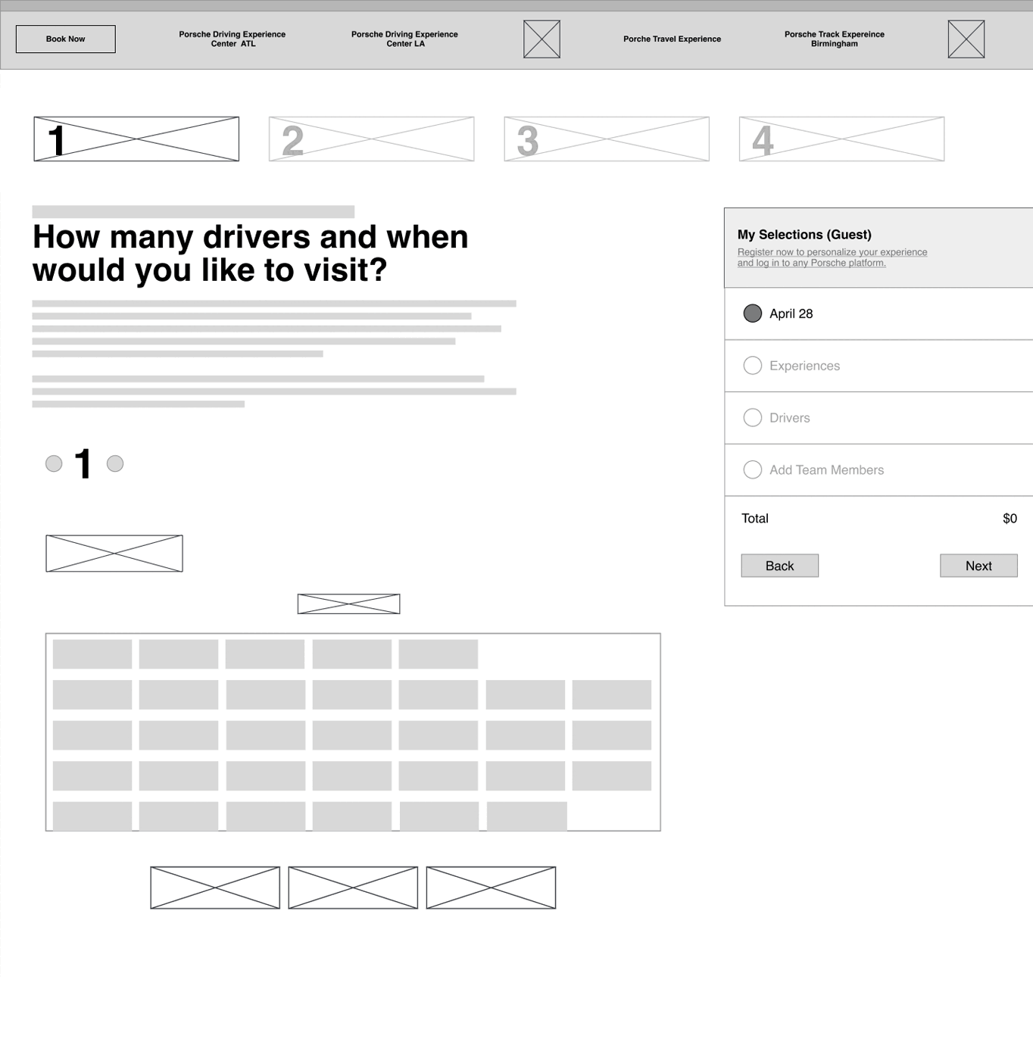Click the center logo placeholder in the nav bar
The height and width of the screenshot is (1042, 1033).
tap(541, 39)
